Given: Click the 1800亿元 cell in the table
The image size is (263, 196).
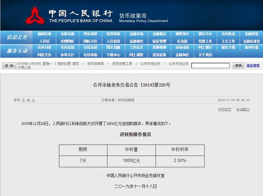Looking at the screenshot, I should point(131,161).
